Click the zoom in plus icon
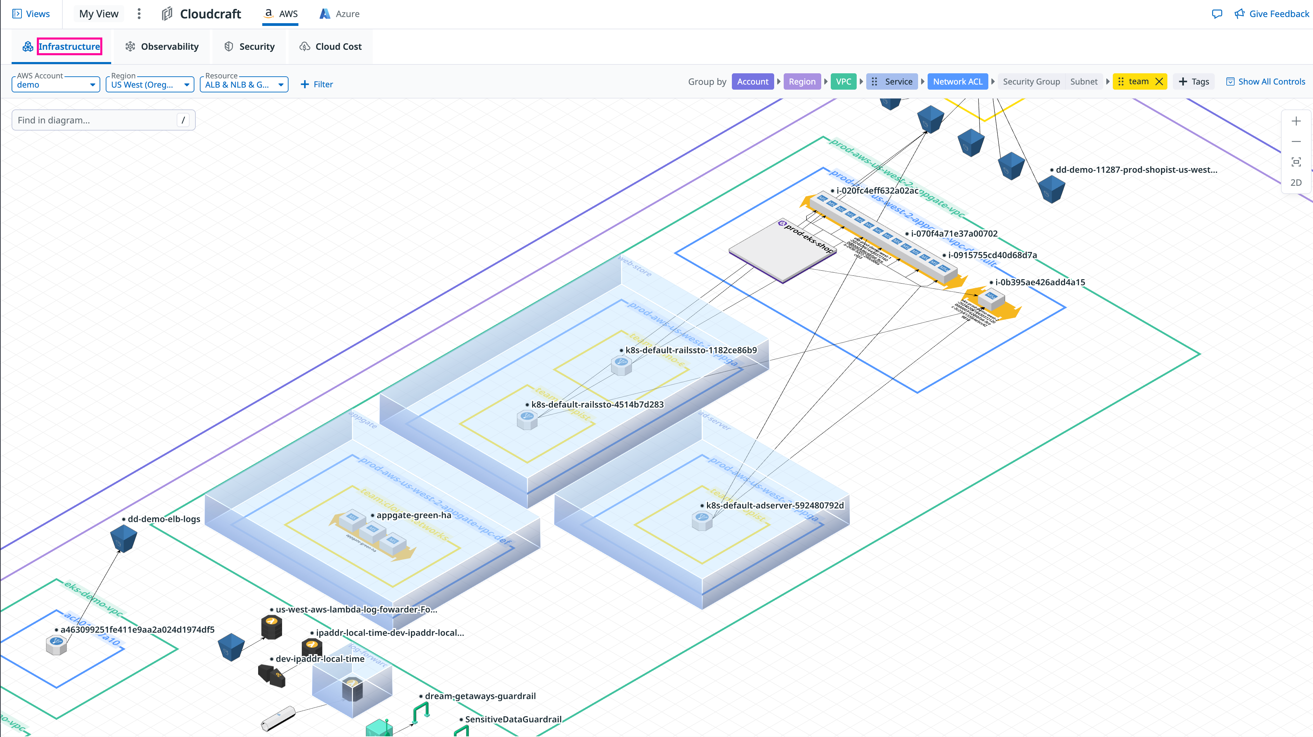This screenshot has width=1313, height=737. click(x=1296, y=121)
